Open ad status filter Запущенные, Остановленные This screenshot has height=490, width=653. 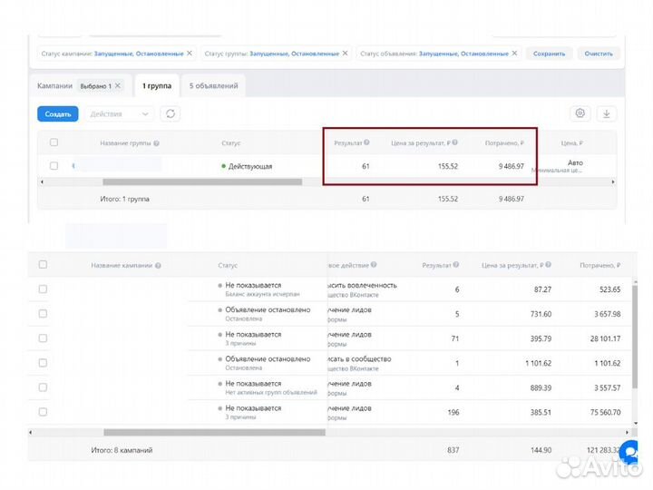463,54
